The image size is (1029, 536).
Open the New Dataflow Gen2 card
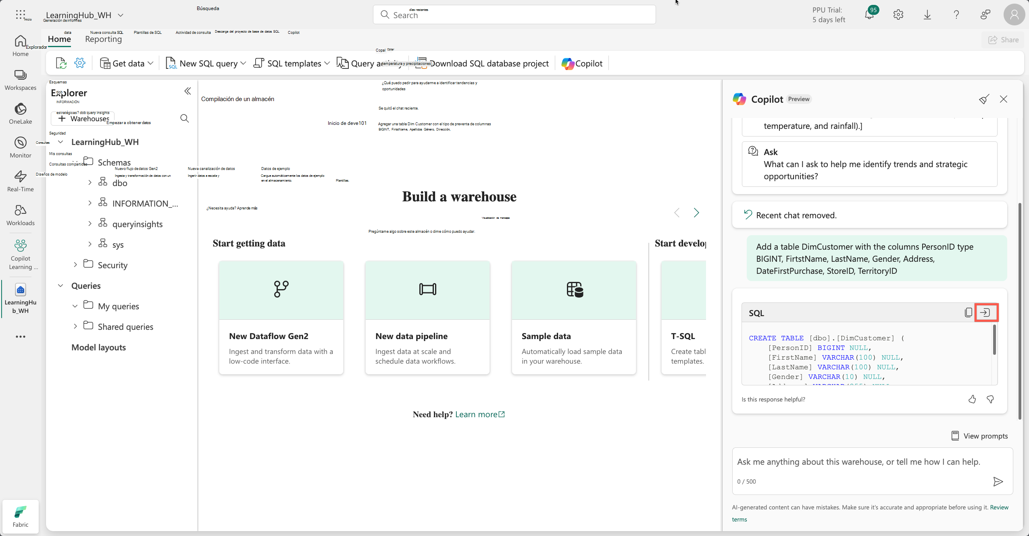pyautogui.click(x=281, y=317)
